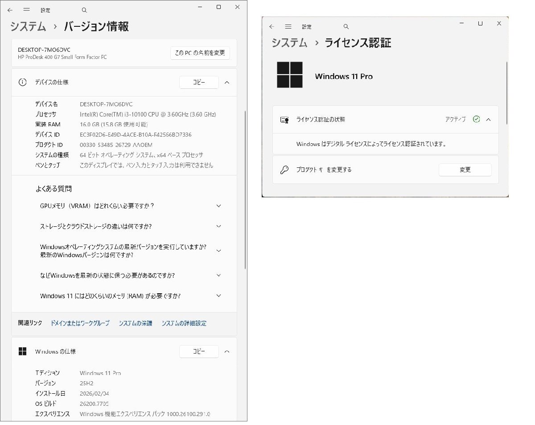The image size is (535, 425).
Task: Click システム in the version info breadcrumb
Action: tap(27, 27)
